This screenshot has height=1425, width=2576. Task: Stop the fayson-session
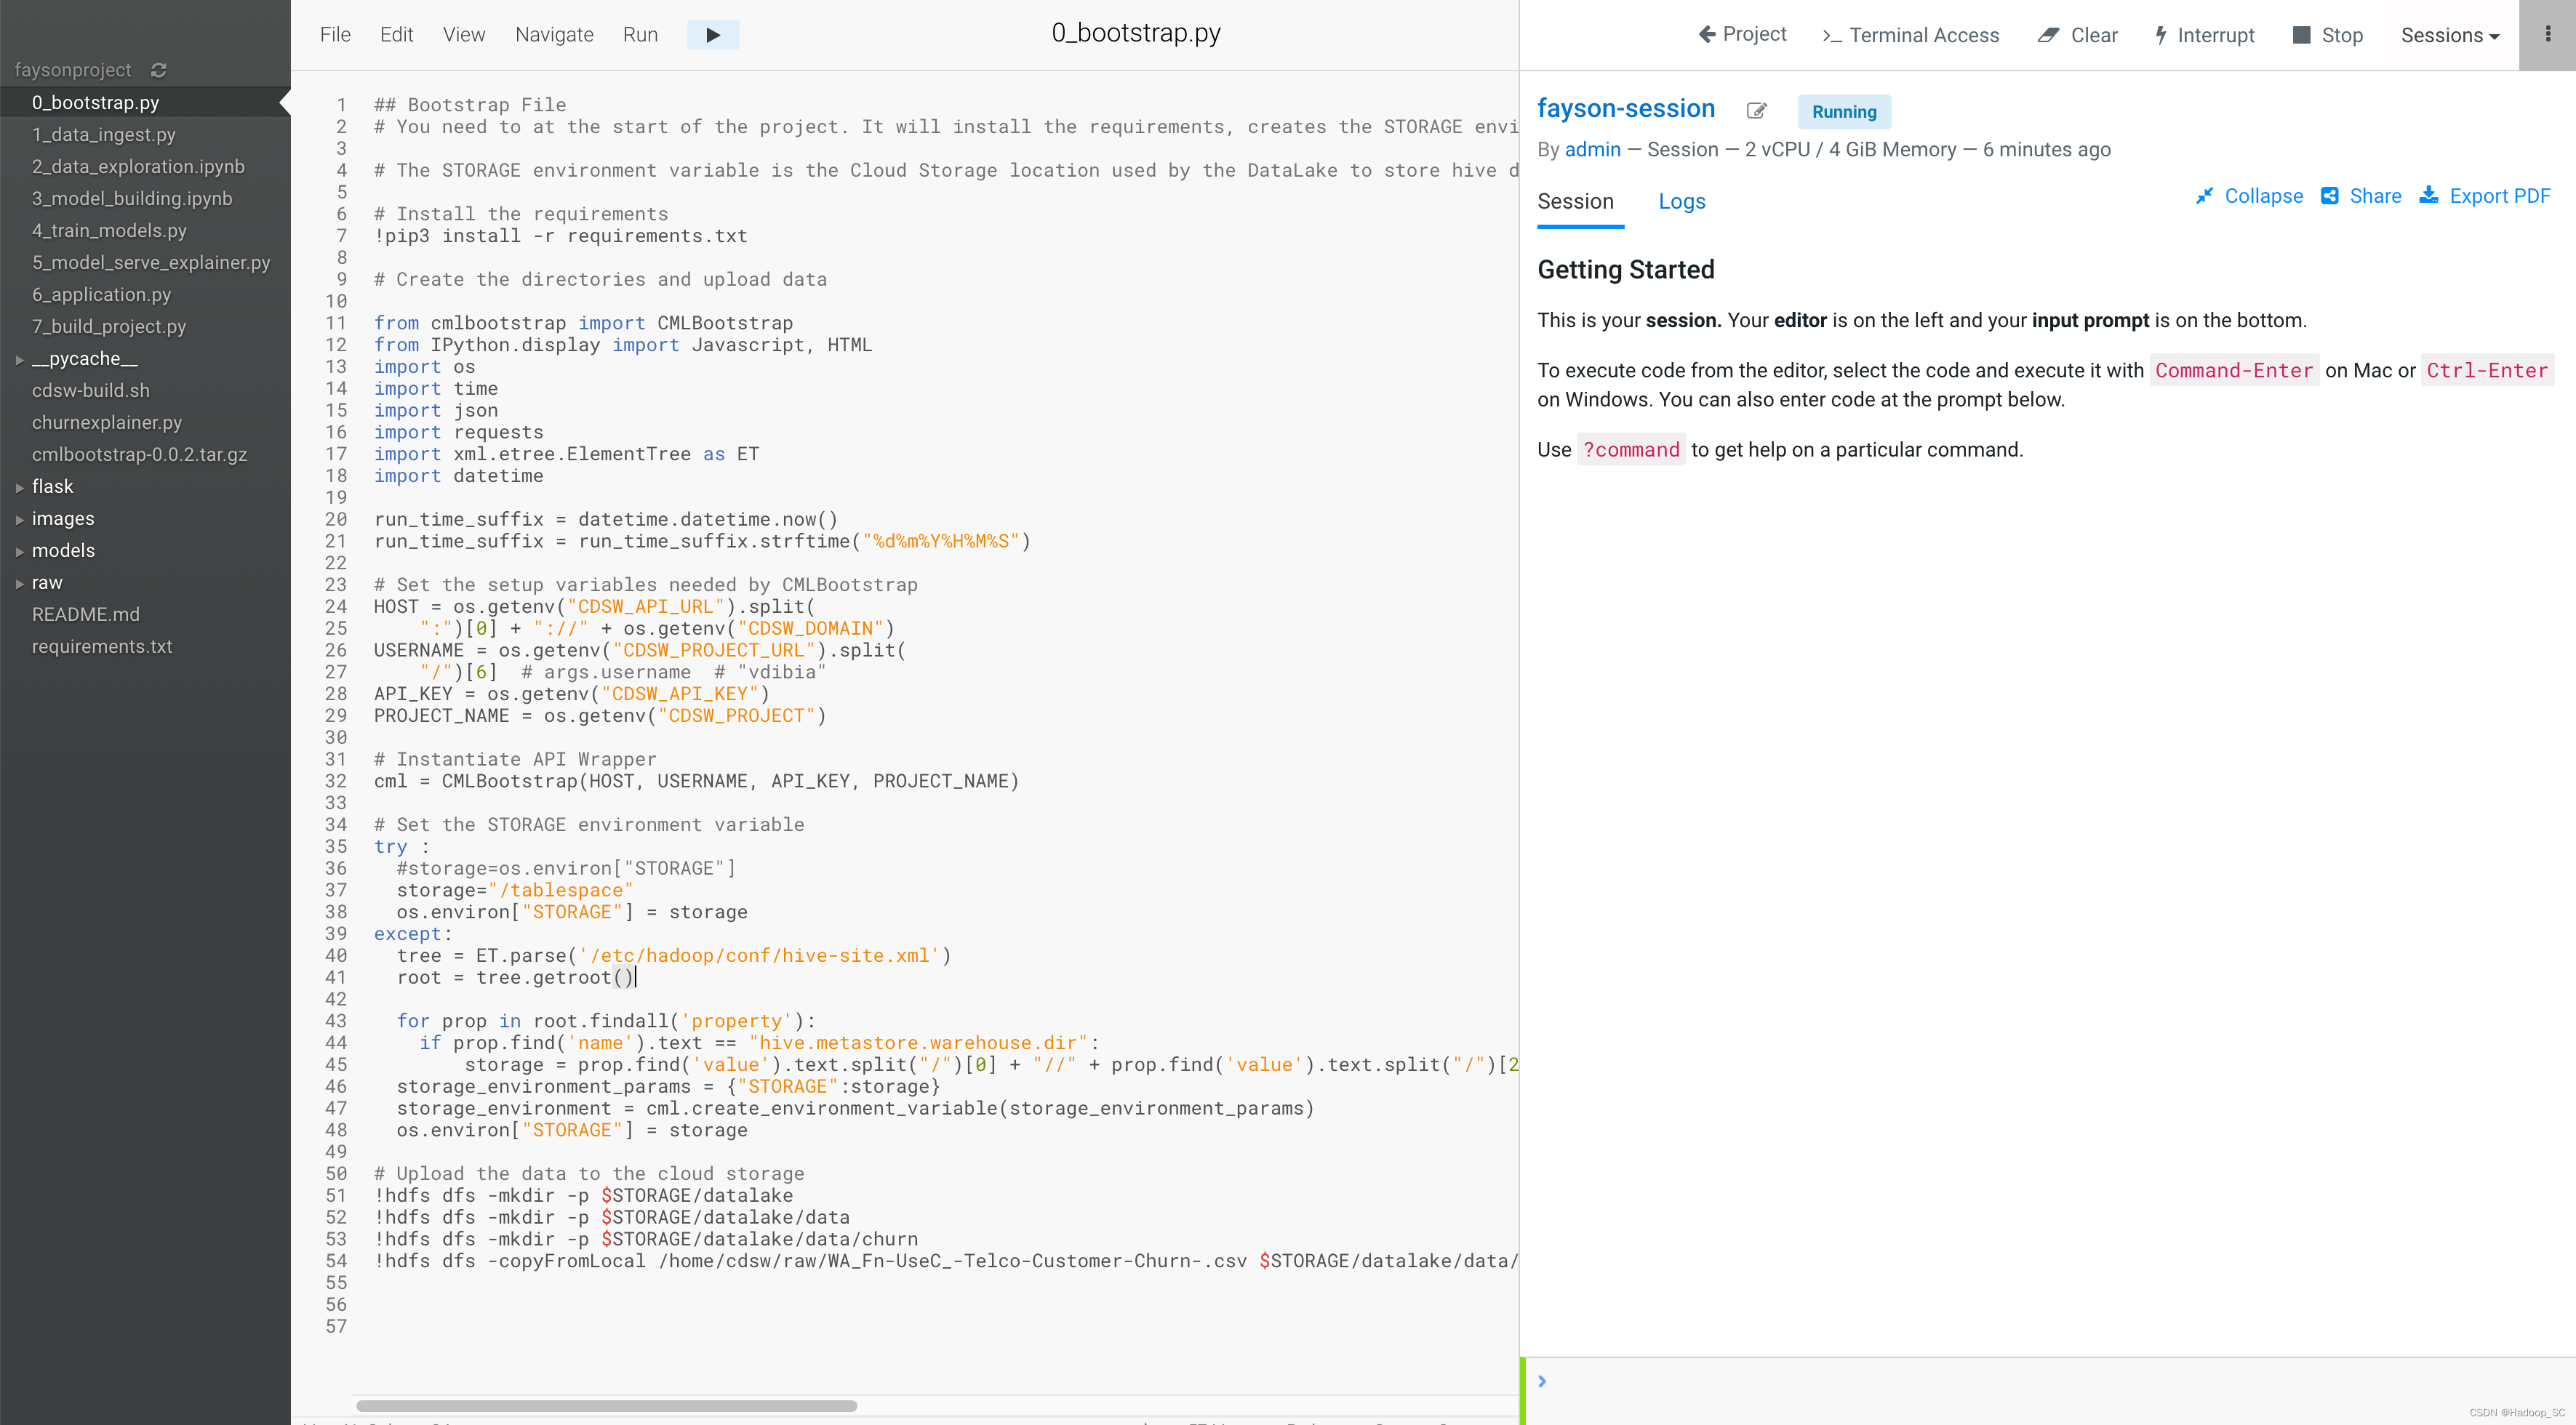pyautogui.click(x=2328, y=35)
